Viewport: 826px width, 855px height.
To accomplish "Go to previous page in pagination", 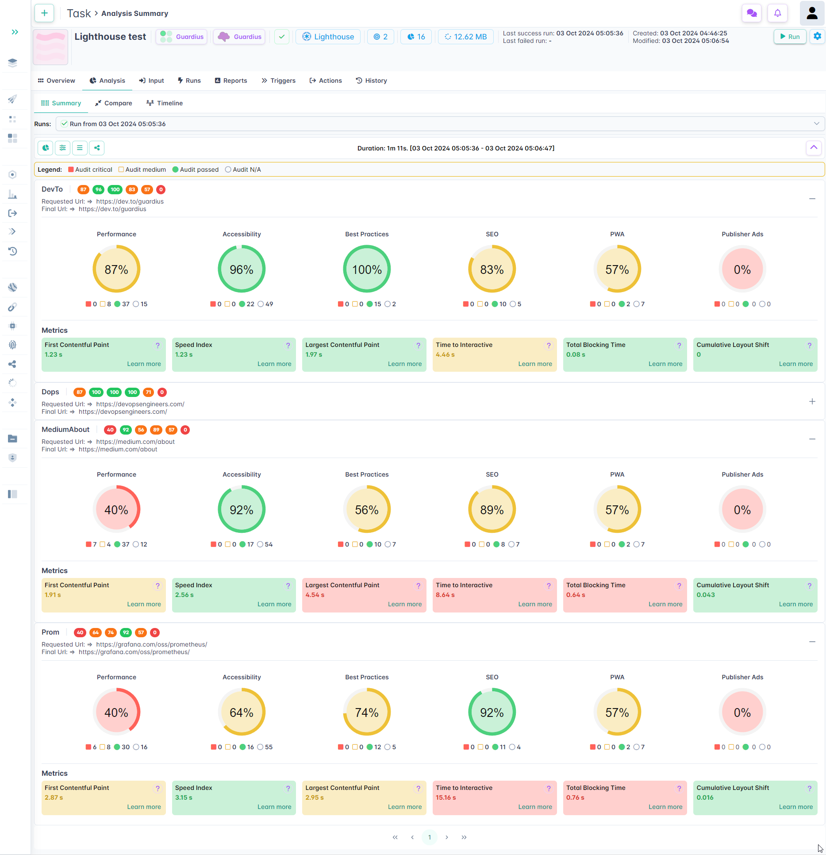I will (x=412, y=837).
